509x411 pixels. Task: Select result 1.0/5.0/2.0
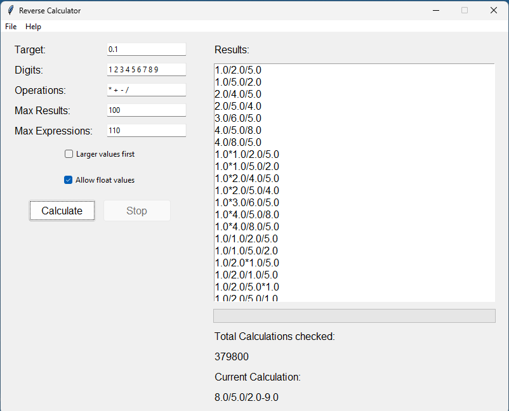238,82
